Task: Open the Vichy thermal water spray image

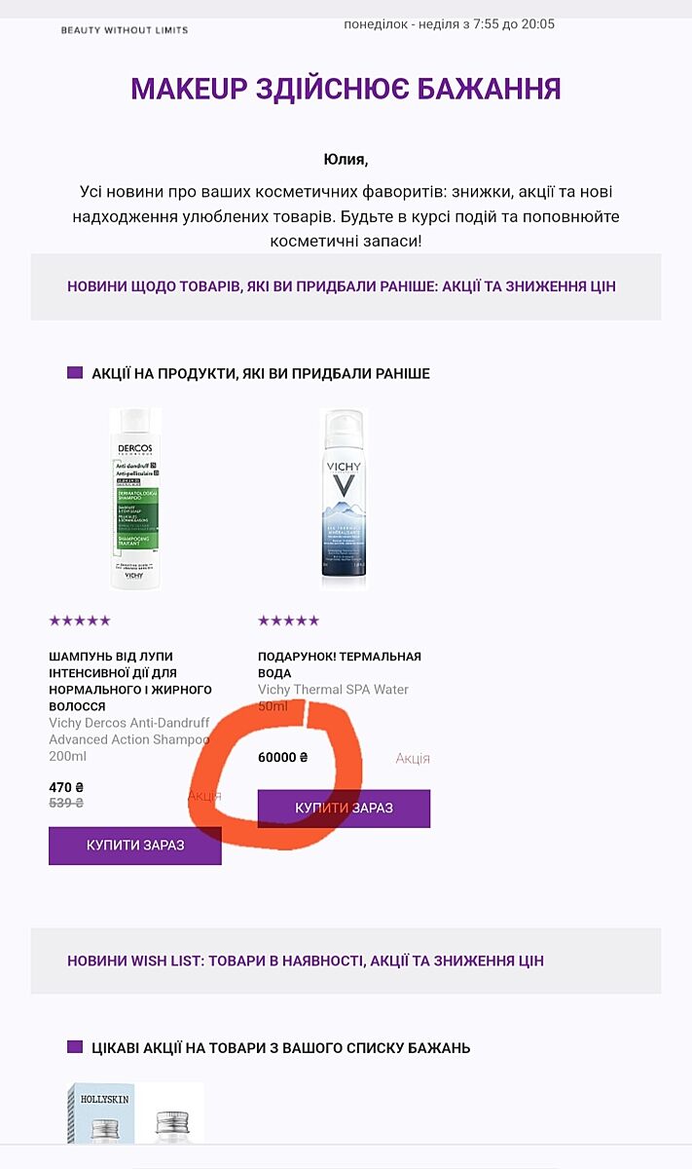Action: click(x=344, y=499)
